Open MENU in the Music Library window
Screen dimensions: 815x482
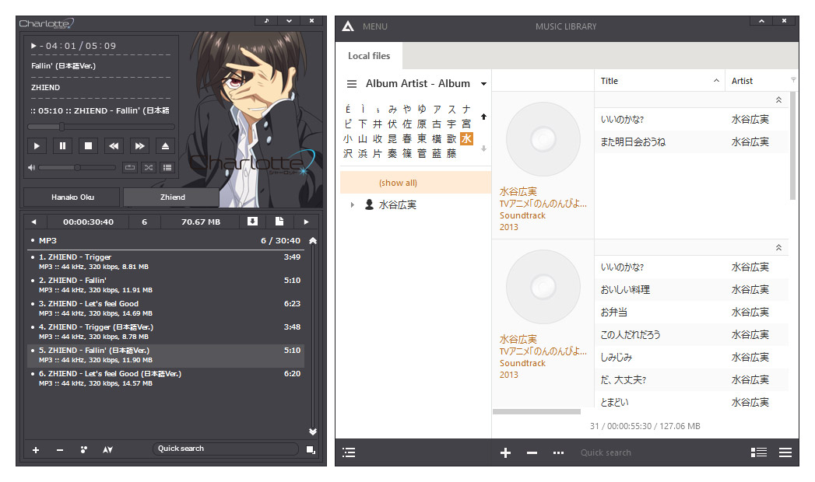click(375, 26)
